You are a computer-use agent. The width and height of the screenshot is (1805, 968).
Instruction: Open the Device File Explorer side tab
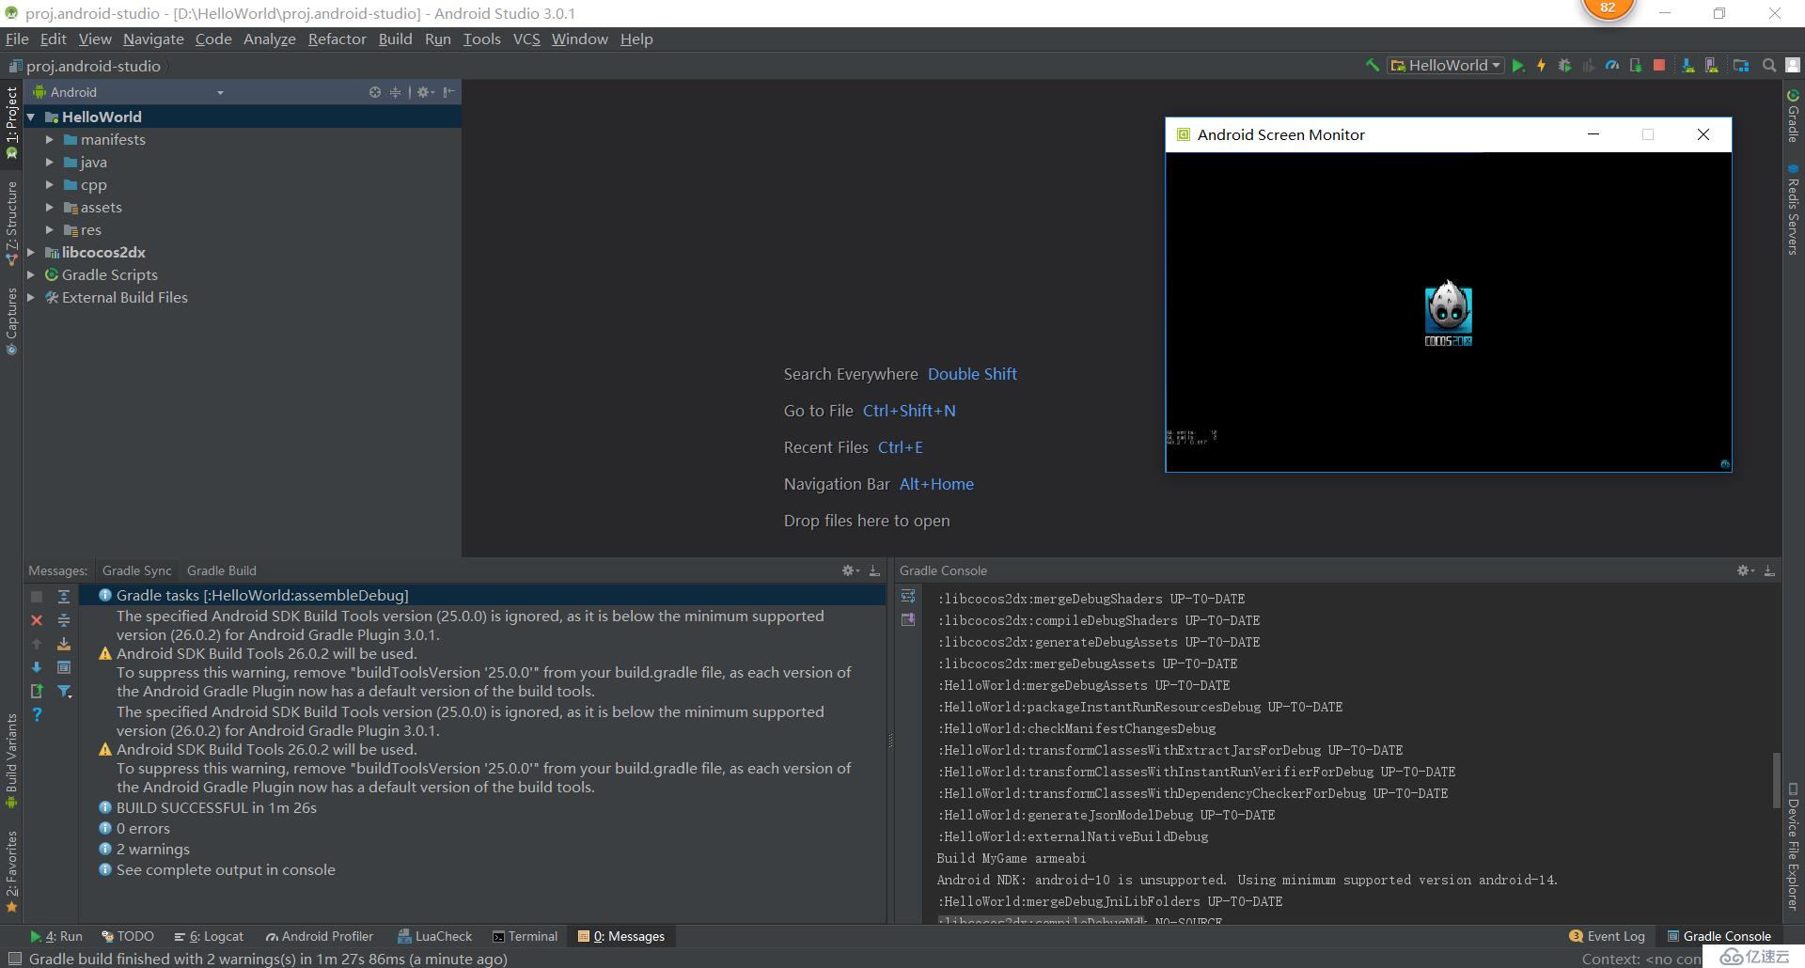1793,846
